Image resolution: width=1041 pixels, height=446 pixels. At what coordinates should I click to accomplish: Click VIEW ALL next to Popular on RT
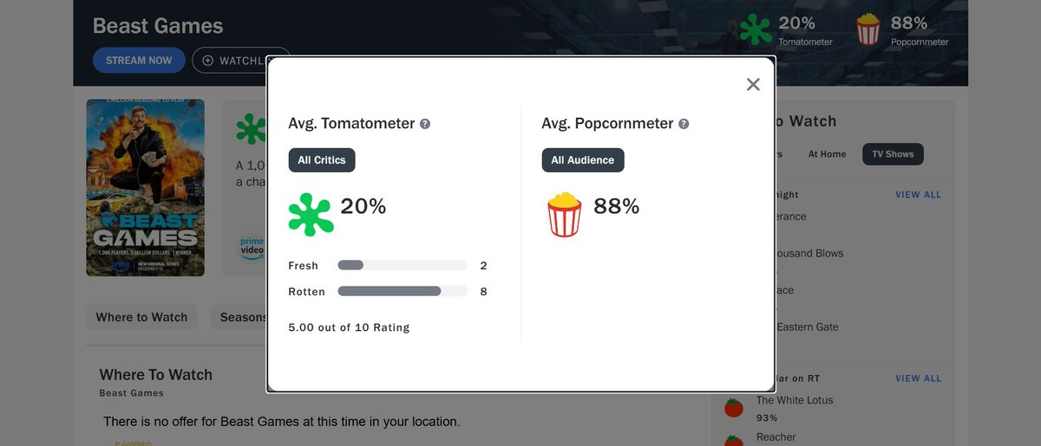click(918, 378)
